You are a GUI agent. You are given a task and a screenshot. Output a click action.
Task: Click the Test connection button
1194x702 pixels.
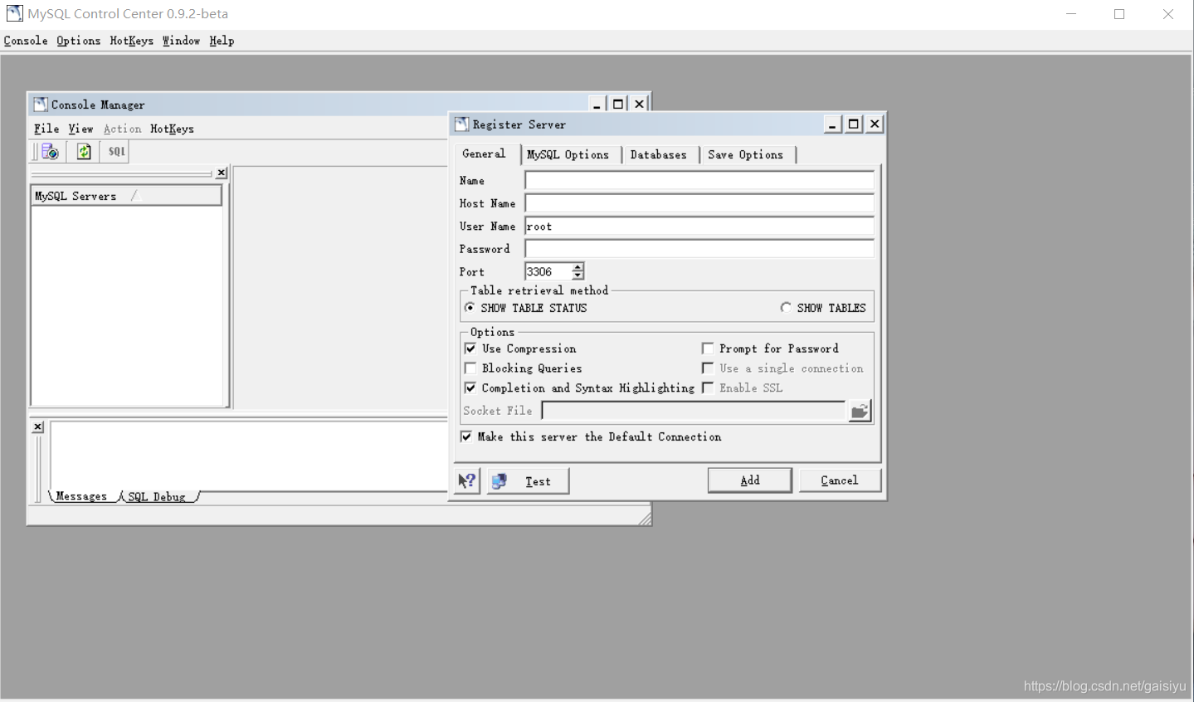[529, 481]
